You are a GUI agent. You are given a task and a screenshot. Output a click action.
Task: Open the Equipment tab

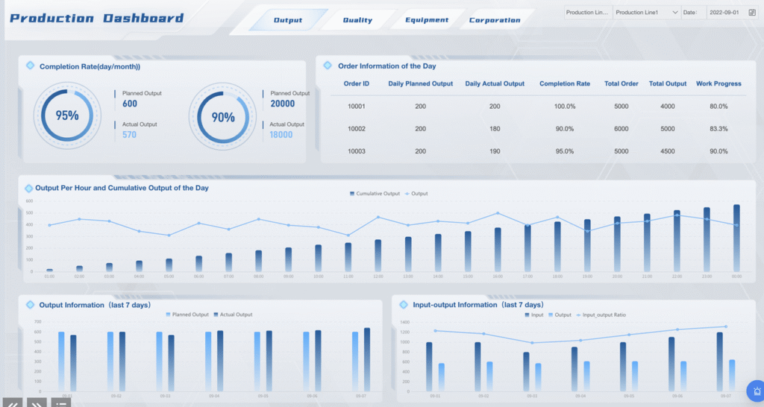[427, 20]
